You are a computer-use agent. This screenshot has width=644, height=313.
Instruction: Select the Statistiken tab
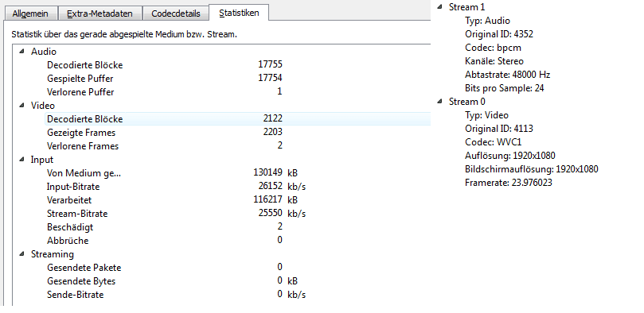click(239, 13)
